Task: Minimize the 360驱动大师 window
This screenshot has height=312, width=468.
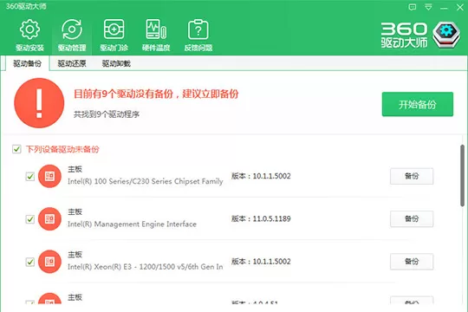Action: click(444, 8)
